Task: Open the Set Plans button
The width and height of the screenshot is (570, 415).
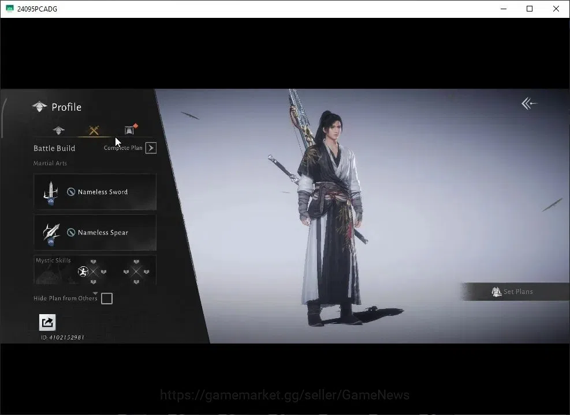Action: 515,292
